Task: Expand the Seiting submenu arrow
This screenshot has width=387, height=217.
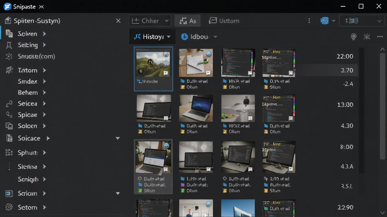Action: (45, 45)
